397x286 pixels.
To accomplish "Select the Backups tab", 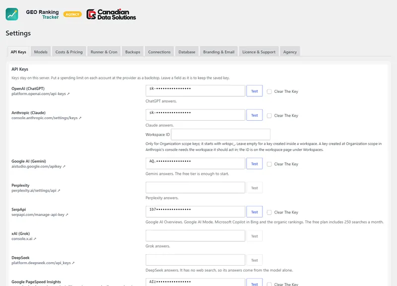I will pyautogui.click(x=132, y=52).
